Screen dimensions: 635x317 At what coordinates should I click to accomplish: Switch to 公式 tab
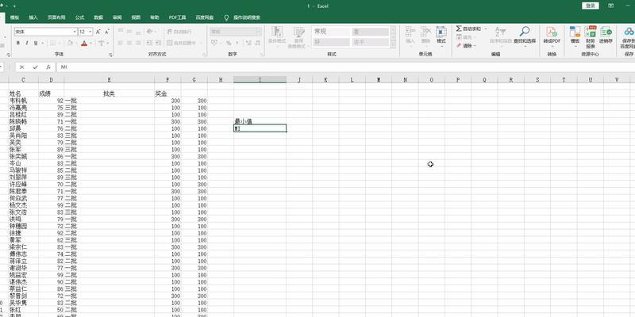[79, 17]
